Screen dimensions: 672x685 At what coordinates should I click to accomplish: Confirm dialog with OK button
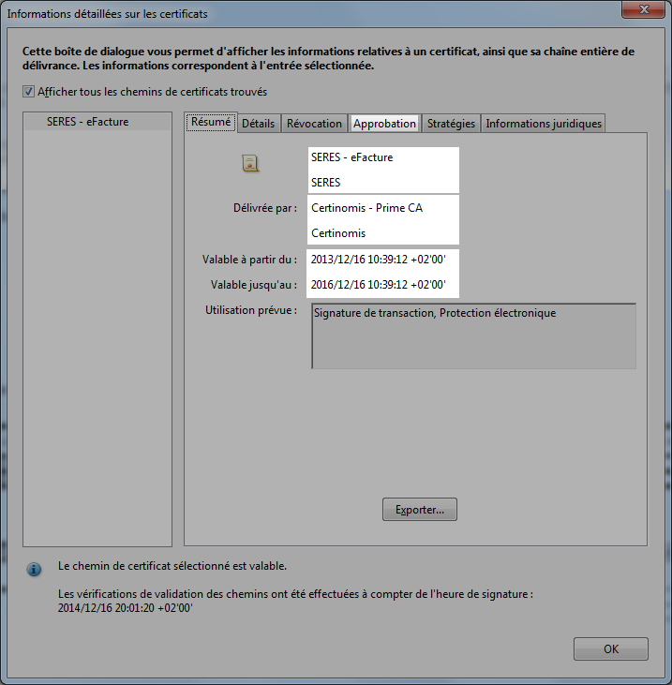pyautogui.click(x=611, y=648)
